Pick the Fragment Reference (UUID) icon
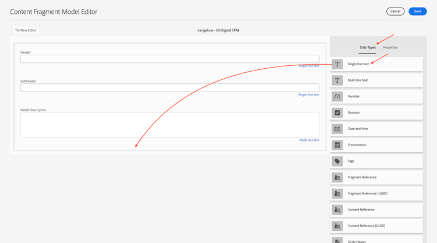This screenshot has width=437, height=243. coord(337,193)
